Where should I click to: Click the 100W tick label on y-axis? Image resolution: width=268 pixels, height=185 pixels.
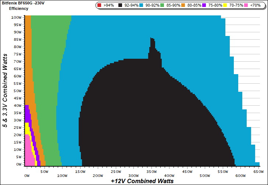click(x=16, y=18)
